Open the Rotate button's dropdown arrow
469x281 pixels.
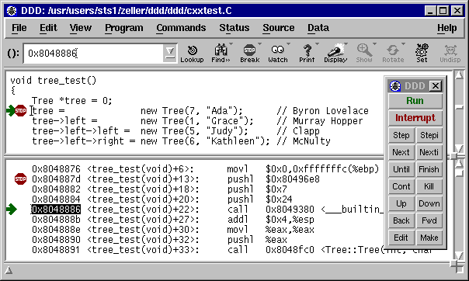coord(403,44)
